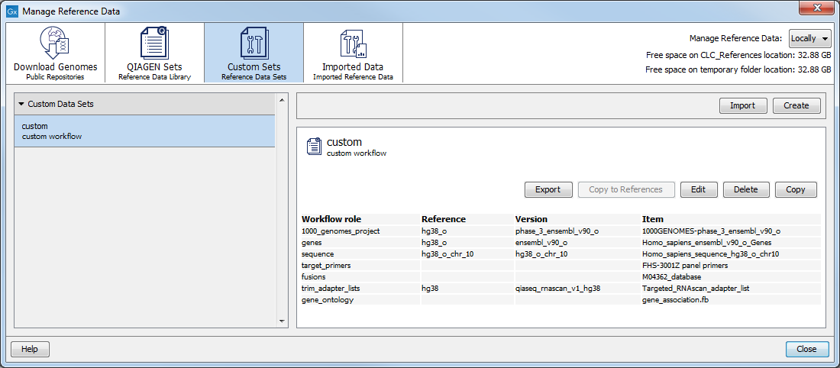This screenshot has width=840, height=368.
Task: Export the custom reference set
Action: pos(548,189)
